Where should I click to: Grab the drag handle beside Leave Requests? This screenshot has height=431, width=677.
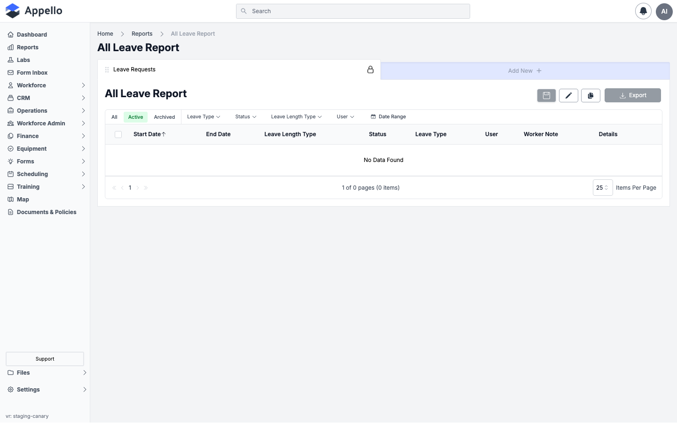(107, 69)
